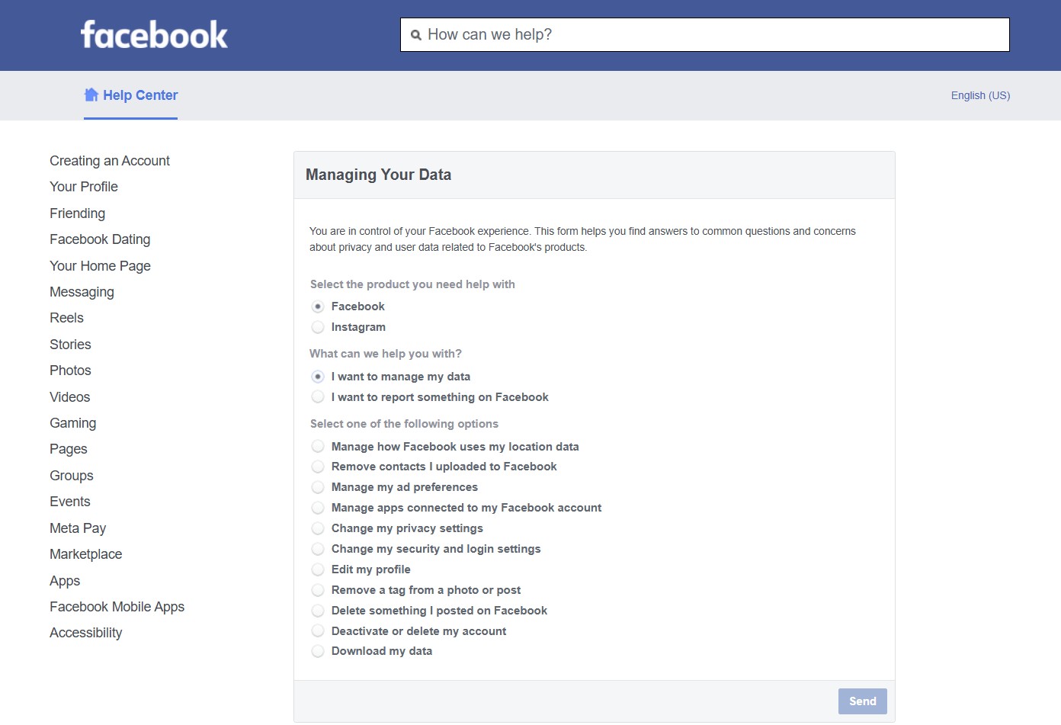The width and height of the screenshot is (1061, 725).
Task: Open the English (US) language selector
Action: (980, 95)
